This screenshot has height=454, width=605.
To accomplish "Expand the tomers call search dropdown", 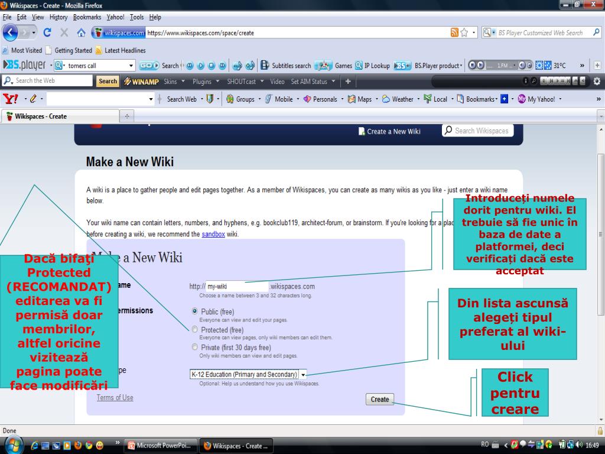I will (x=131, y=66).
